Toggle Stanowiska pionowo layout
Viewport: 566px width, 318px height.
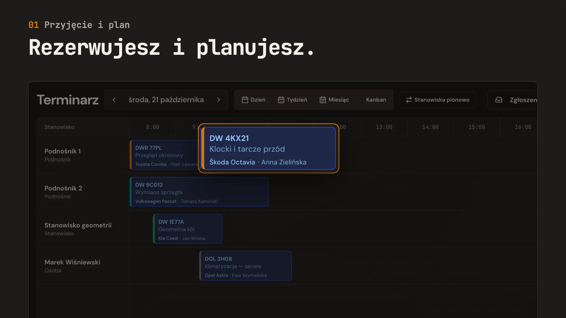[437, 100]
